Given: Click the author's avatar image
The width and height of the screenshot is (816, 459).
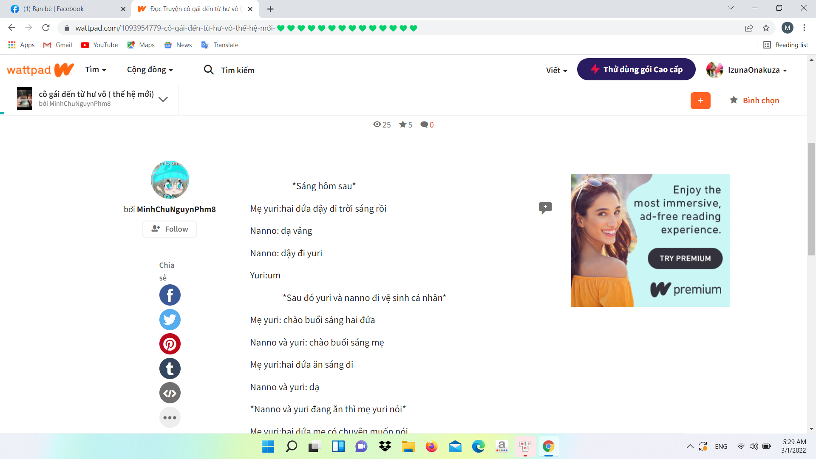Looking at the screenshot, I should tap(170, 179).
